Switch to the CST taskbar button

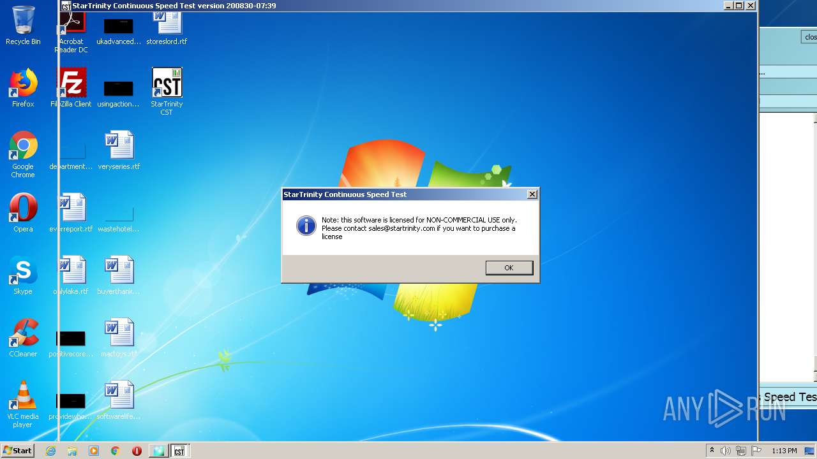(179, 451)
